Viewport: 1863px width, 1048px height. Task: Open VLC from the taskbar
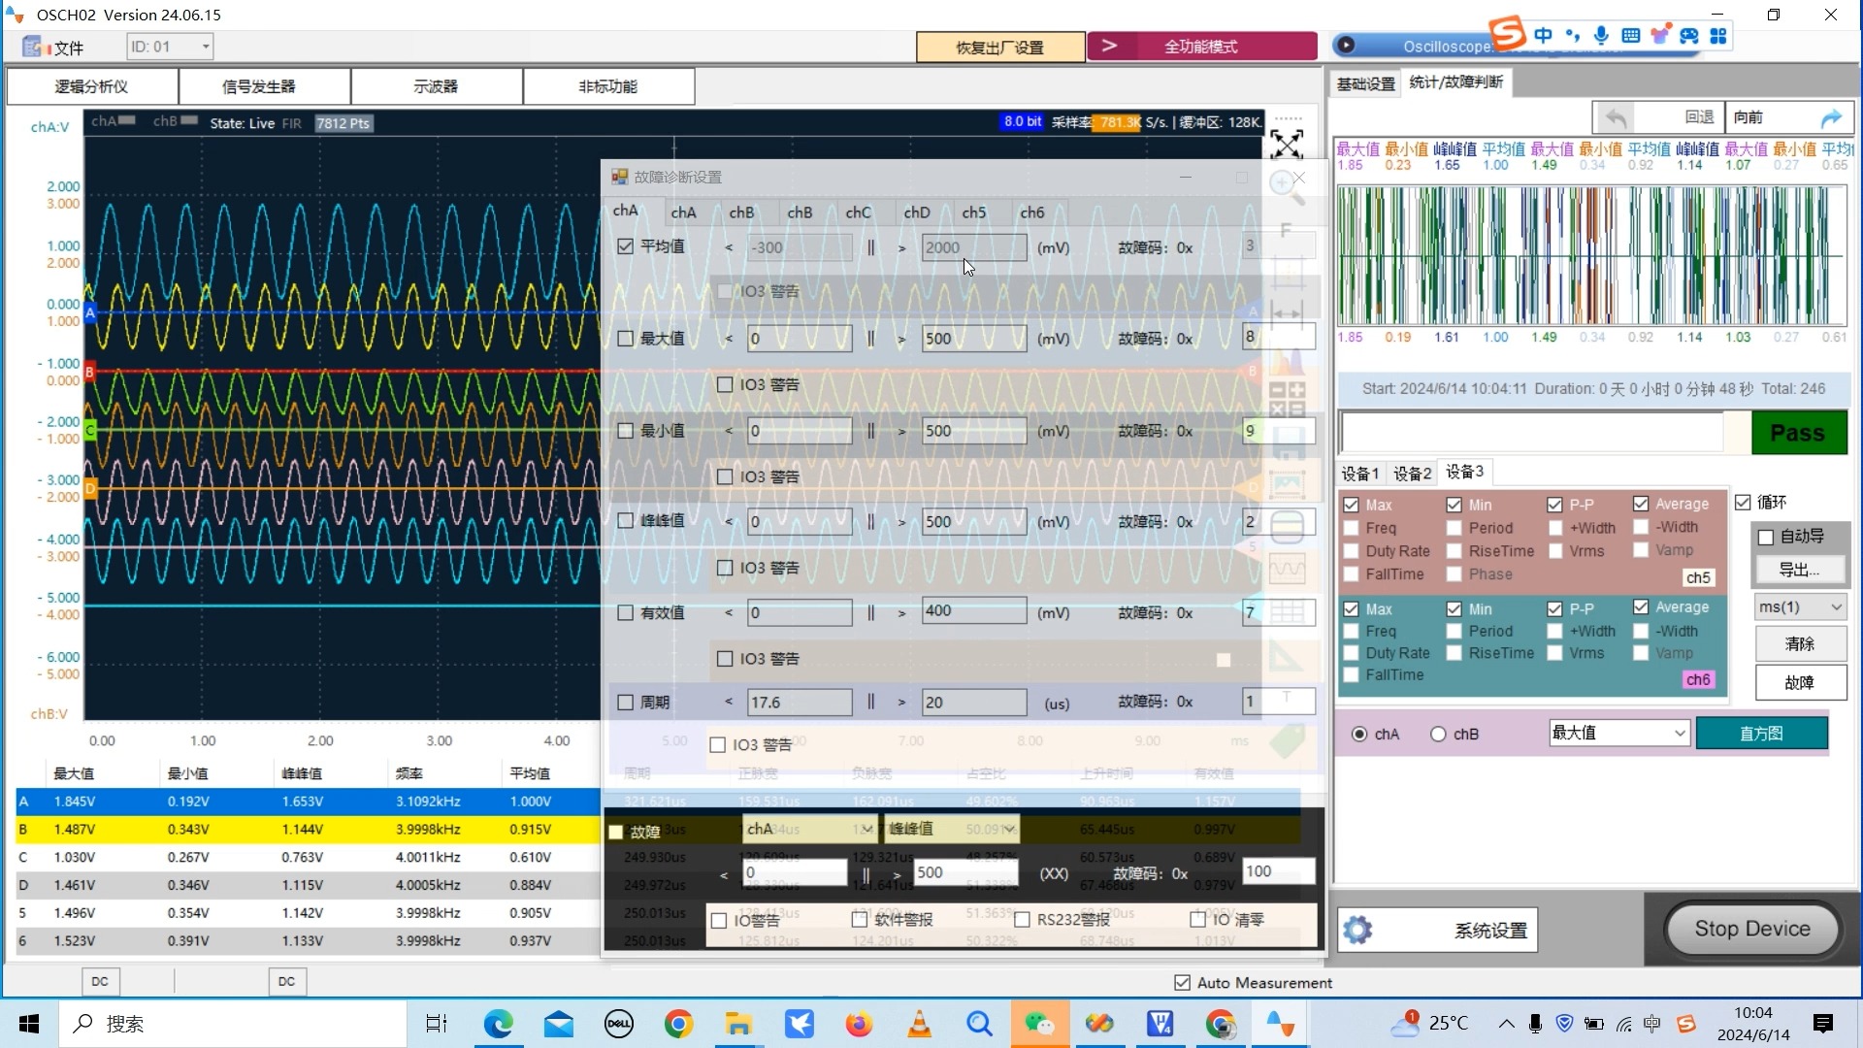919,1024
